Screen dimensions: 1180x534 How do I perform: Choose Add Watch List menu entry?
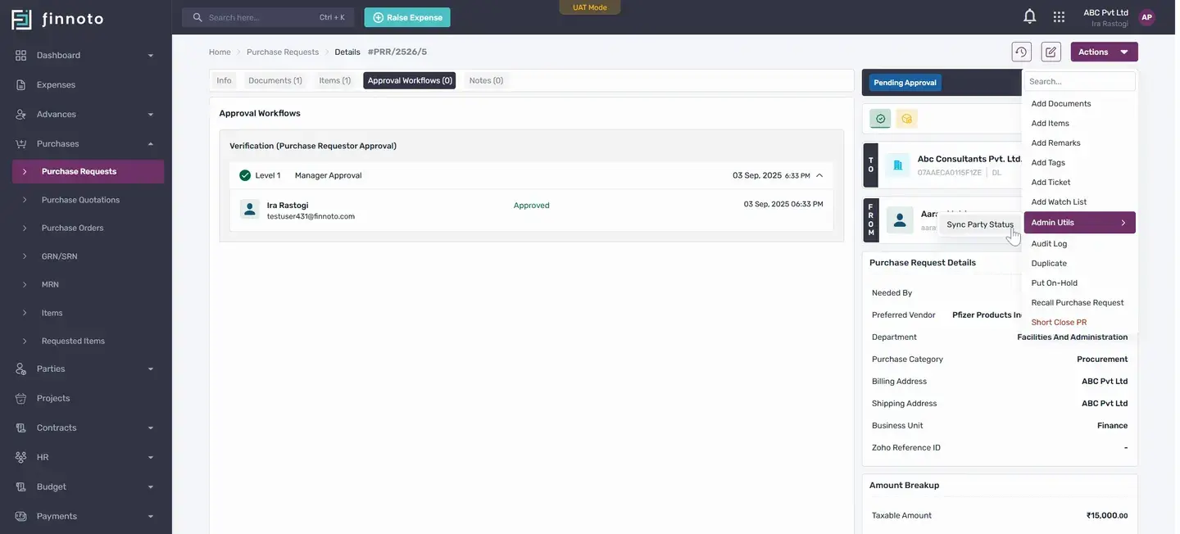pos(1079,202)
